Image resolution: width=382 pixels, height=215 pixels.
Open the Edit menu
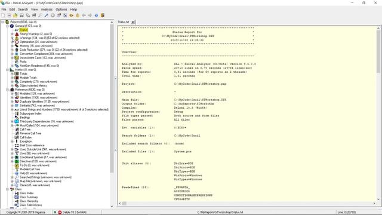point(12,10)
